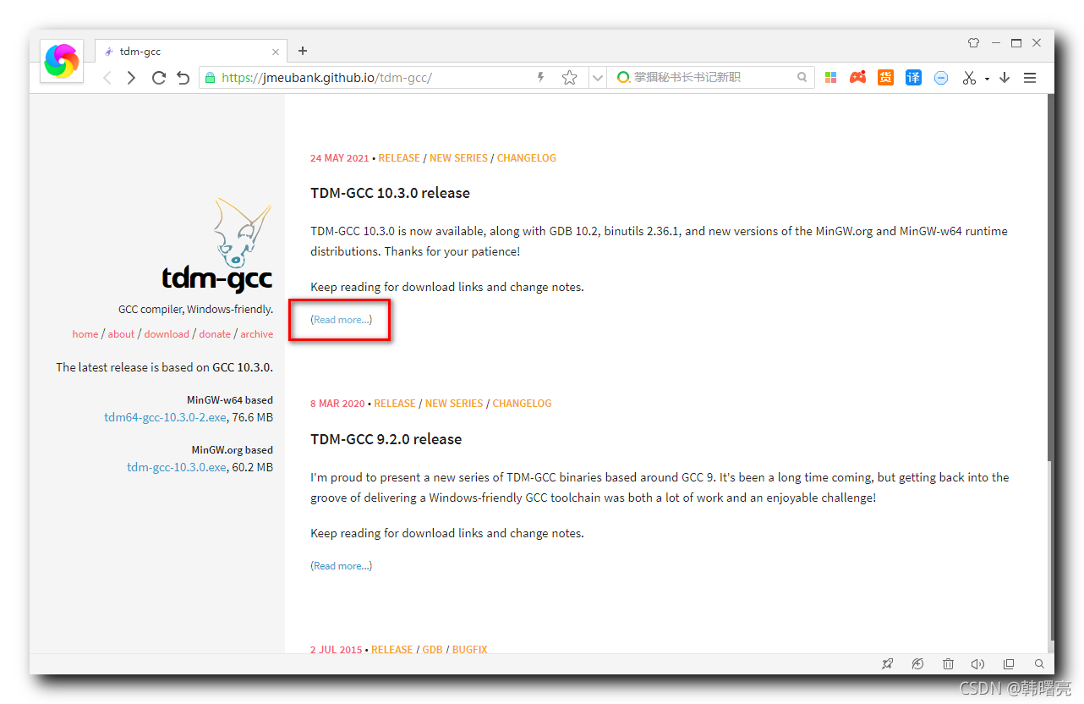Screen dimensions: 1084x704
Task: Click the zoom magnifier in status bar
Action: 1039,664
